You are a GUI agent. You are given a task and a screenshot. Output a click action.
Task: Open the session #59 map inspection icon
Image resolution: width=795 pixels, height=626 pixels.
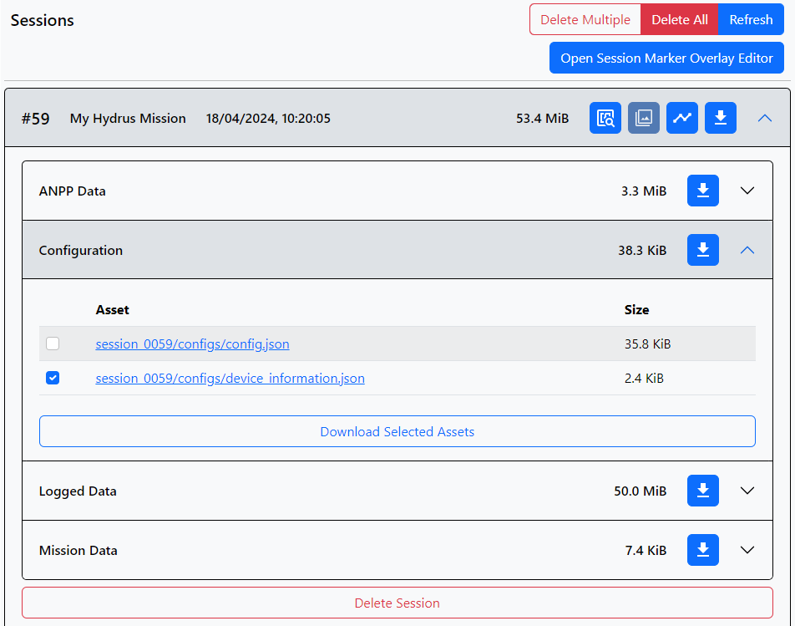pos(605,118)
